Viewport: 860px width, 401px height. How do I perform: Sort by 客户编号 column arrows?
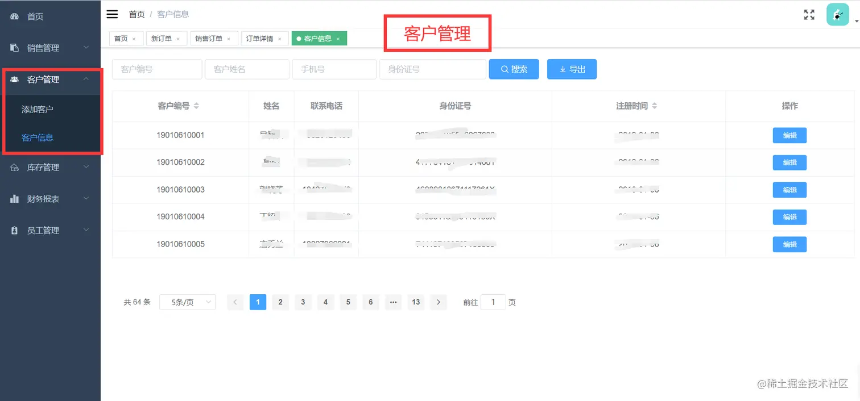196,106
